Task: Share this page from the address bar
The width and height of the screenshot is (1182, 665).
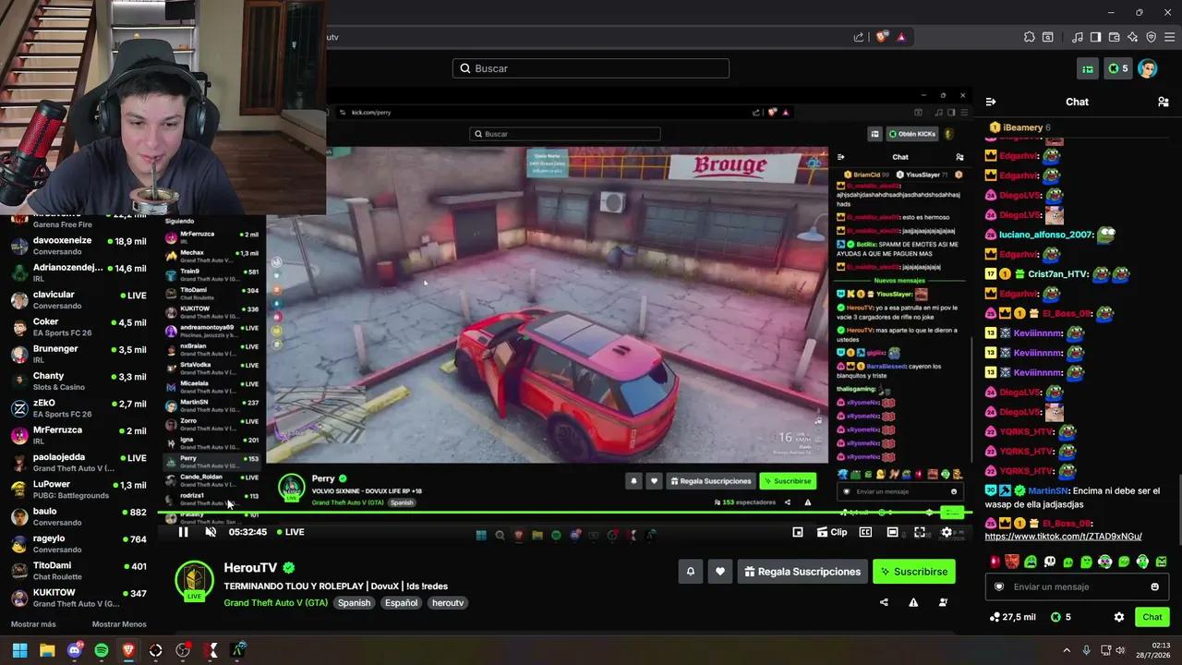Action: [859, 37]
